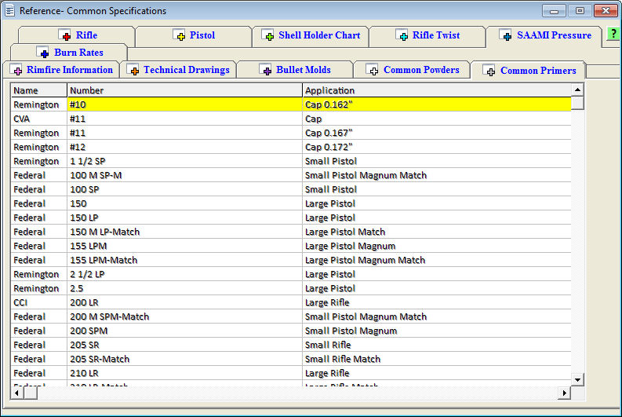Open the Rifle tab
This screenshot has width=622, height=417.
coord(77,35)
